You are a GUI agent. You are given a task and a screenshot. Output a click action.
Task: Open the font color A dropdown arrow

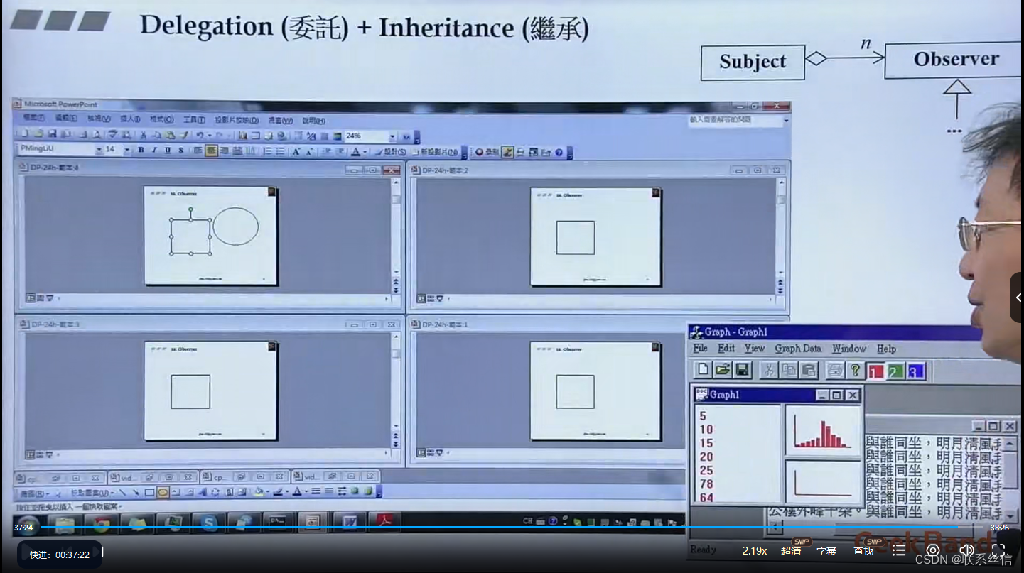pyautogui.click(x=365, y=152)
